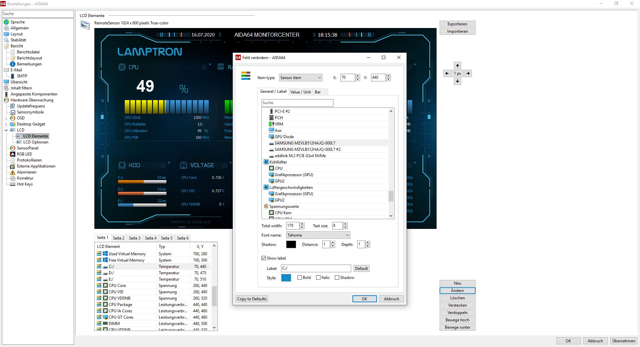Nudge the LCD element down with the arrow

click(x=458, y=81)
